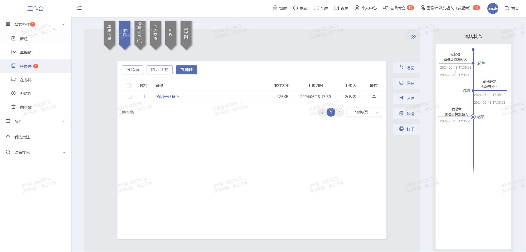Open 选择岗位 position selector

(x=398, y=8)
